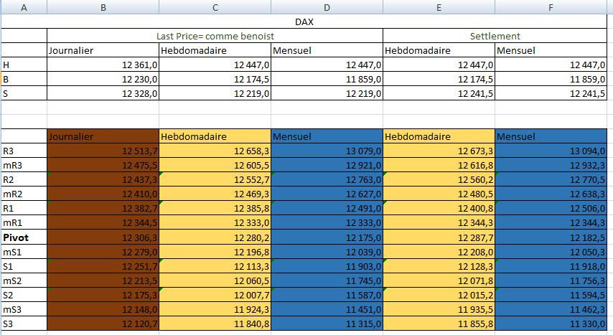
Task: Click the brown Journalier header cell
Action: [x=103, y=136]
